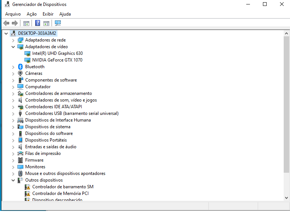
Task: Select Dispositivos do software label
Action: click(49, 133)
